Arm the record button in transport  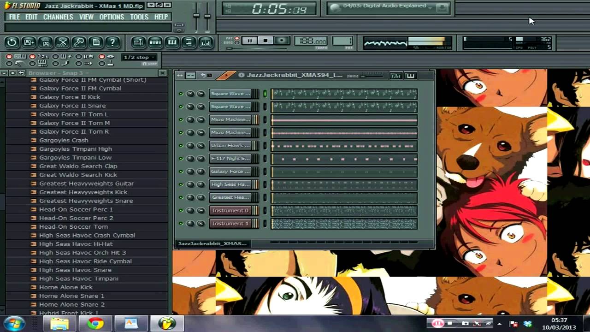pos(282,41)
